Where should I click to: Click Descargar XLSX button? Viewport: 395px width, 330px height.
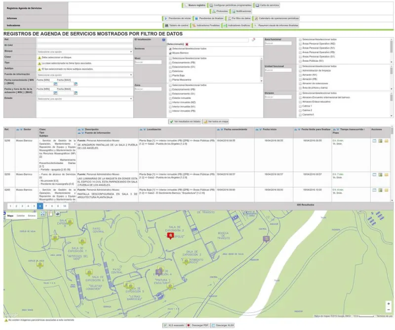pyautogui.click(x=223, y=326)
